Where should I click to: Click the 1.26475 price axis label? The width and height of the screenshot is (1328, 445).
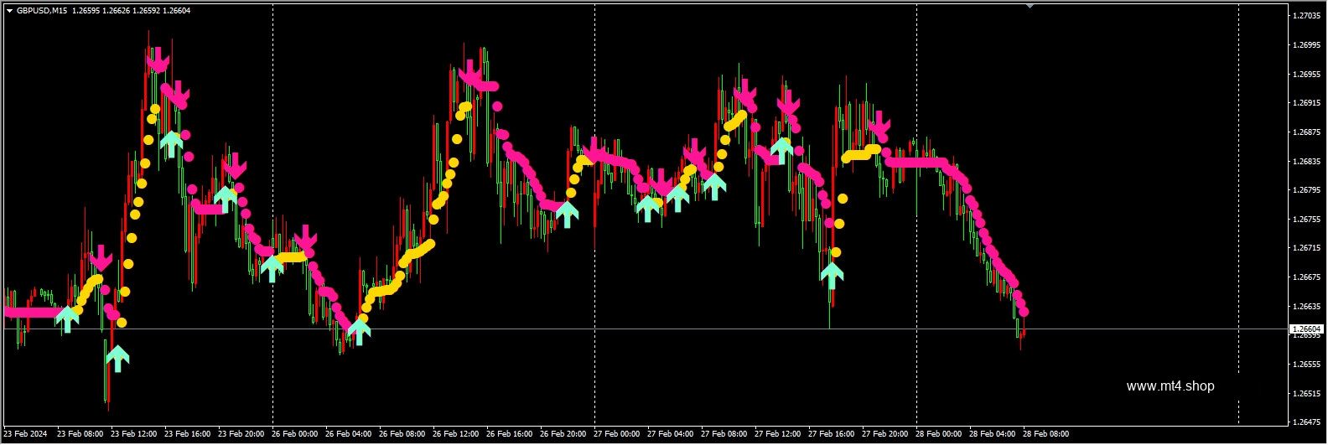(x=1307, y=422)
